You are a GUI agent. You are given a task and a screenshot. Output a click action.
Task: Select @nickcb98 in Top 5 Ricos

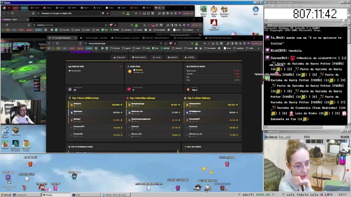96,135
